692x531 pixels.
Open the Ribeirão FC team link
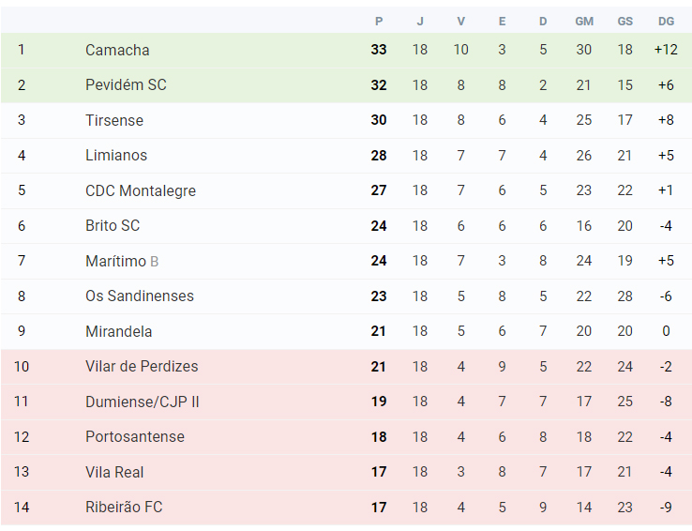tap(124, 507)
